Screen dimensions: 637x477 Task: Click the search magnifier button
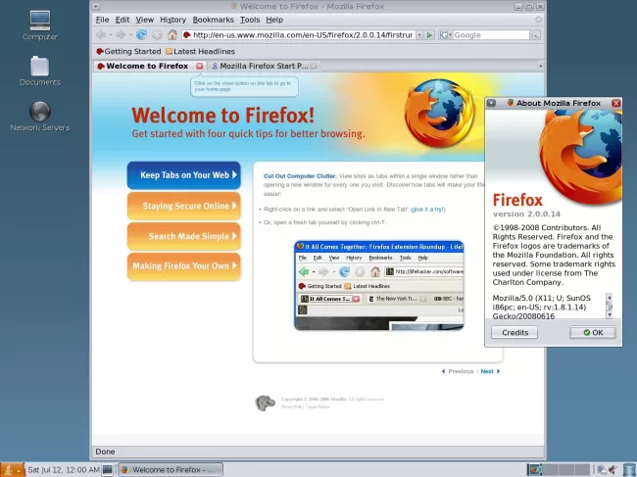[535, 35]
